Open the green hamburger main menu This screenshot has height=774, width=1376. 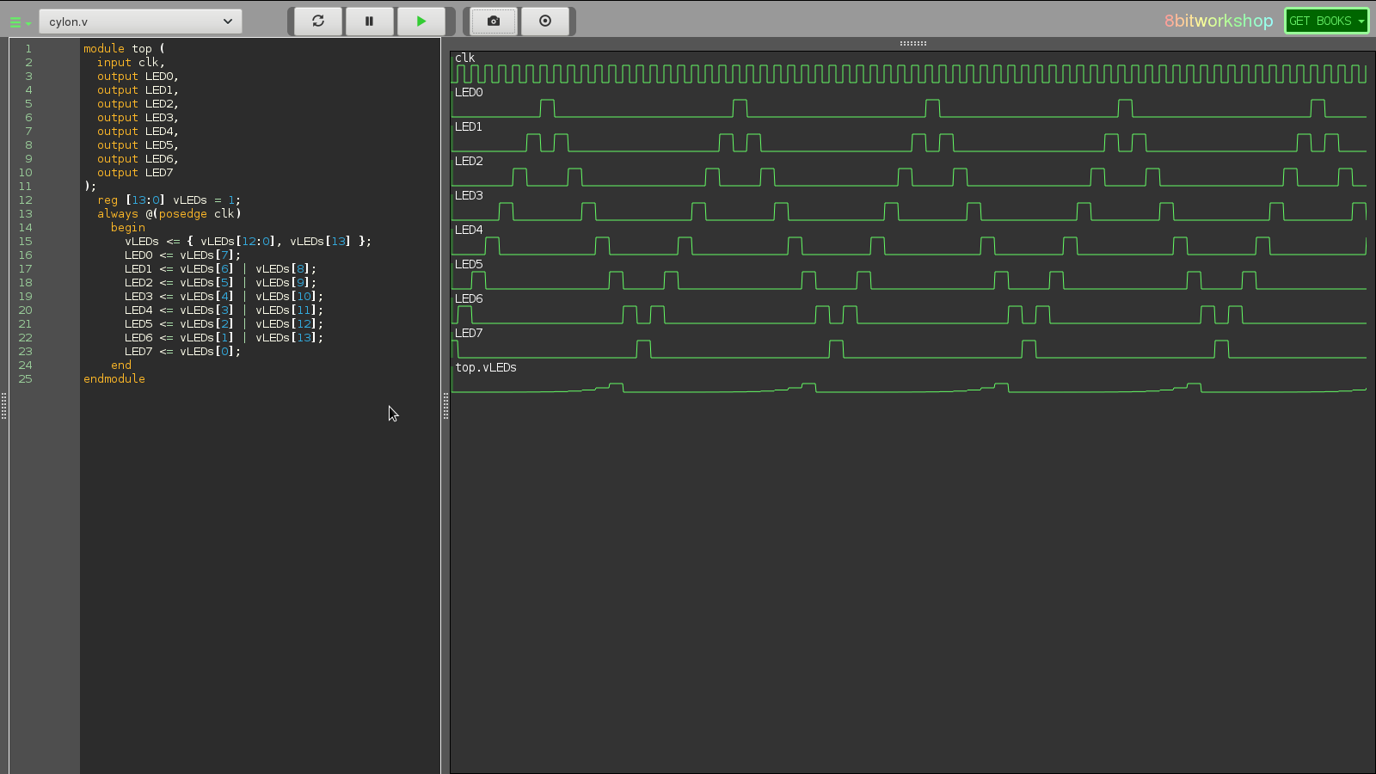point(19,22)
